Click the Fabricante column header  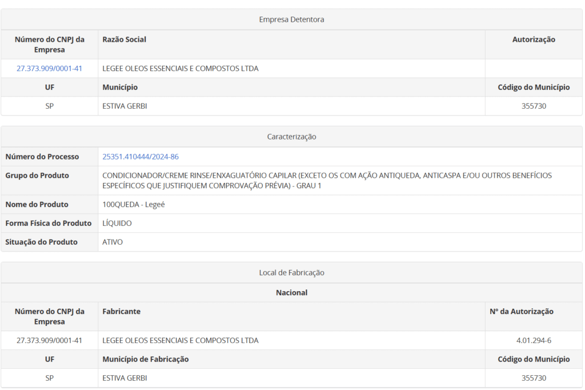[121, 312]
